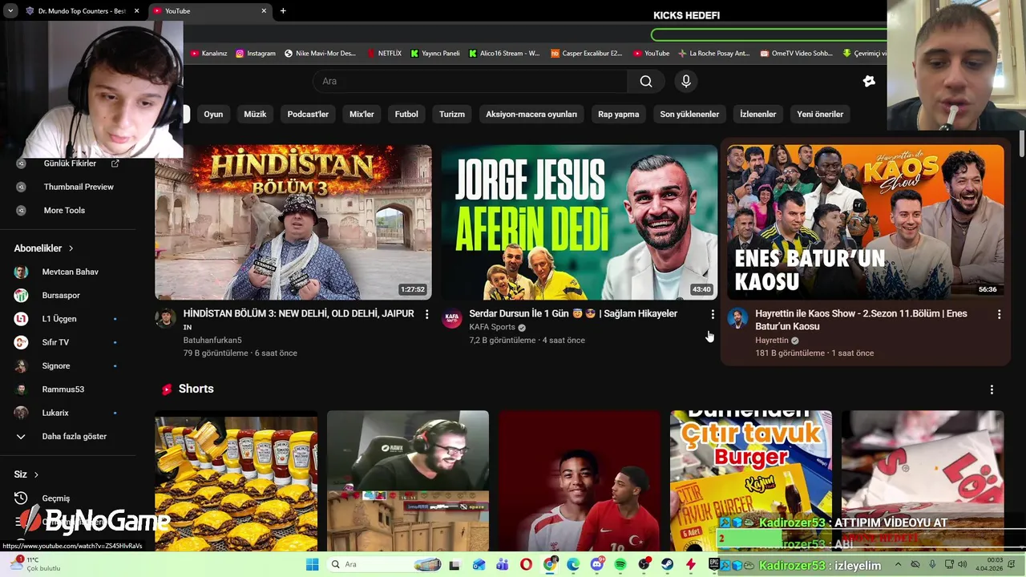
Task: Open the Instagram bookmark
Action: point(256,54)
